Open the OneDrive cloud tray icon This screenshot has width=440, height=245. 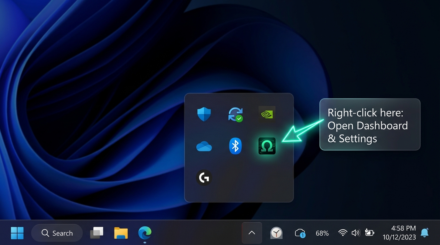coord(204,146)
